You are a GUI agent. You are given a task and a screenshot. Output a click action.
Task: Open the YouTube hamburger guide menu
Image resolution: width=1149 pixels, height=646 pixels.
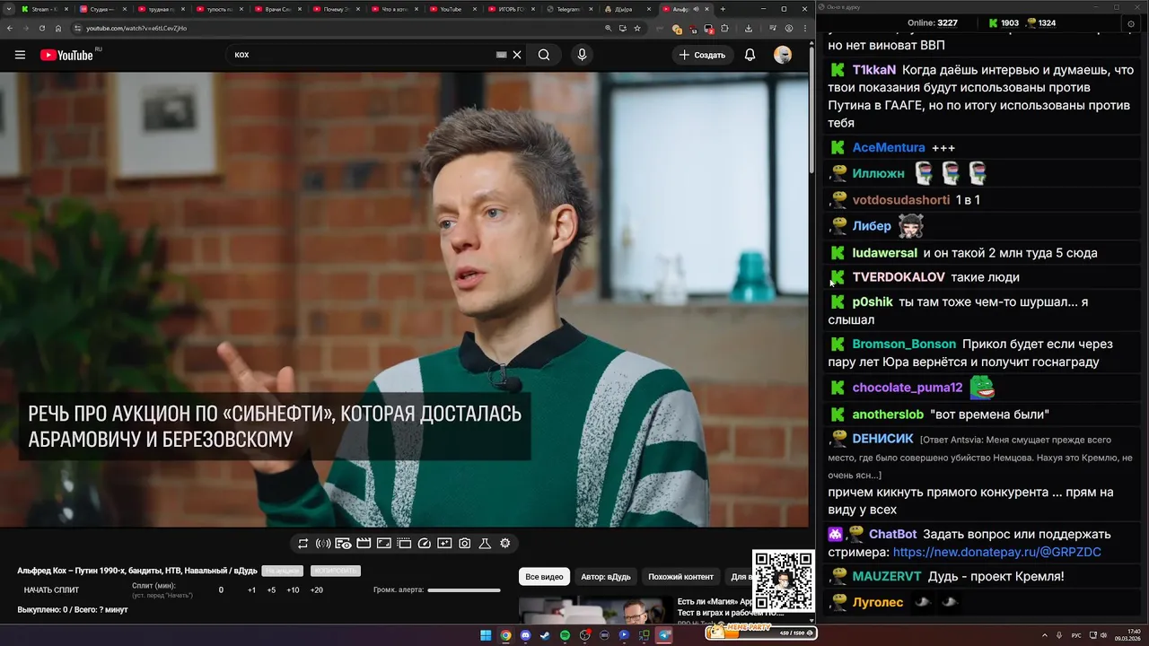coord(20,55)
